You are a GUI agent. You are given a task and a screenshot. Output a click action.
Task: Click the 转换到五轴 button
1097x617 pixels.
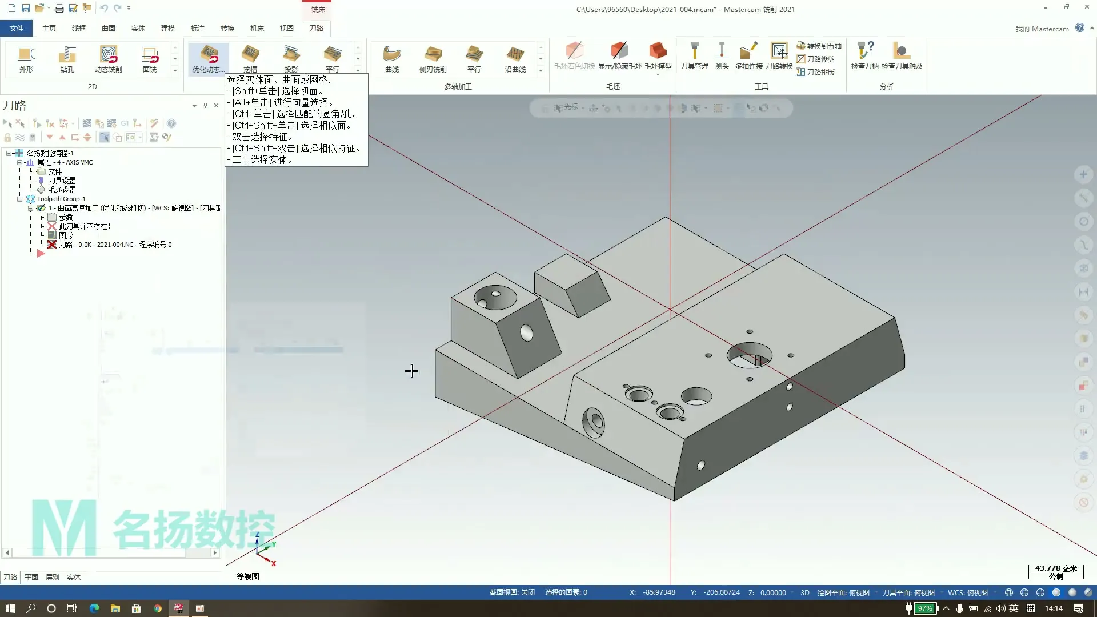820,46
